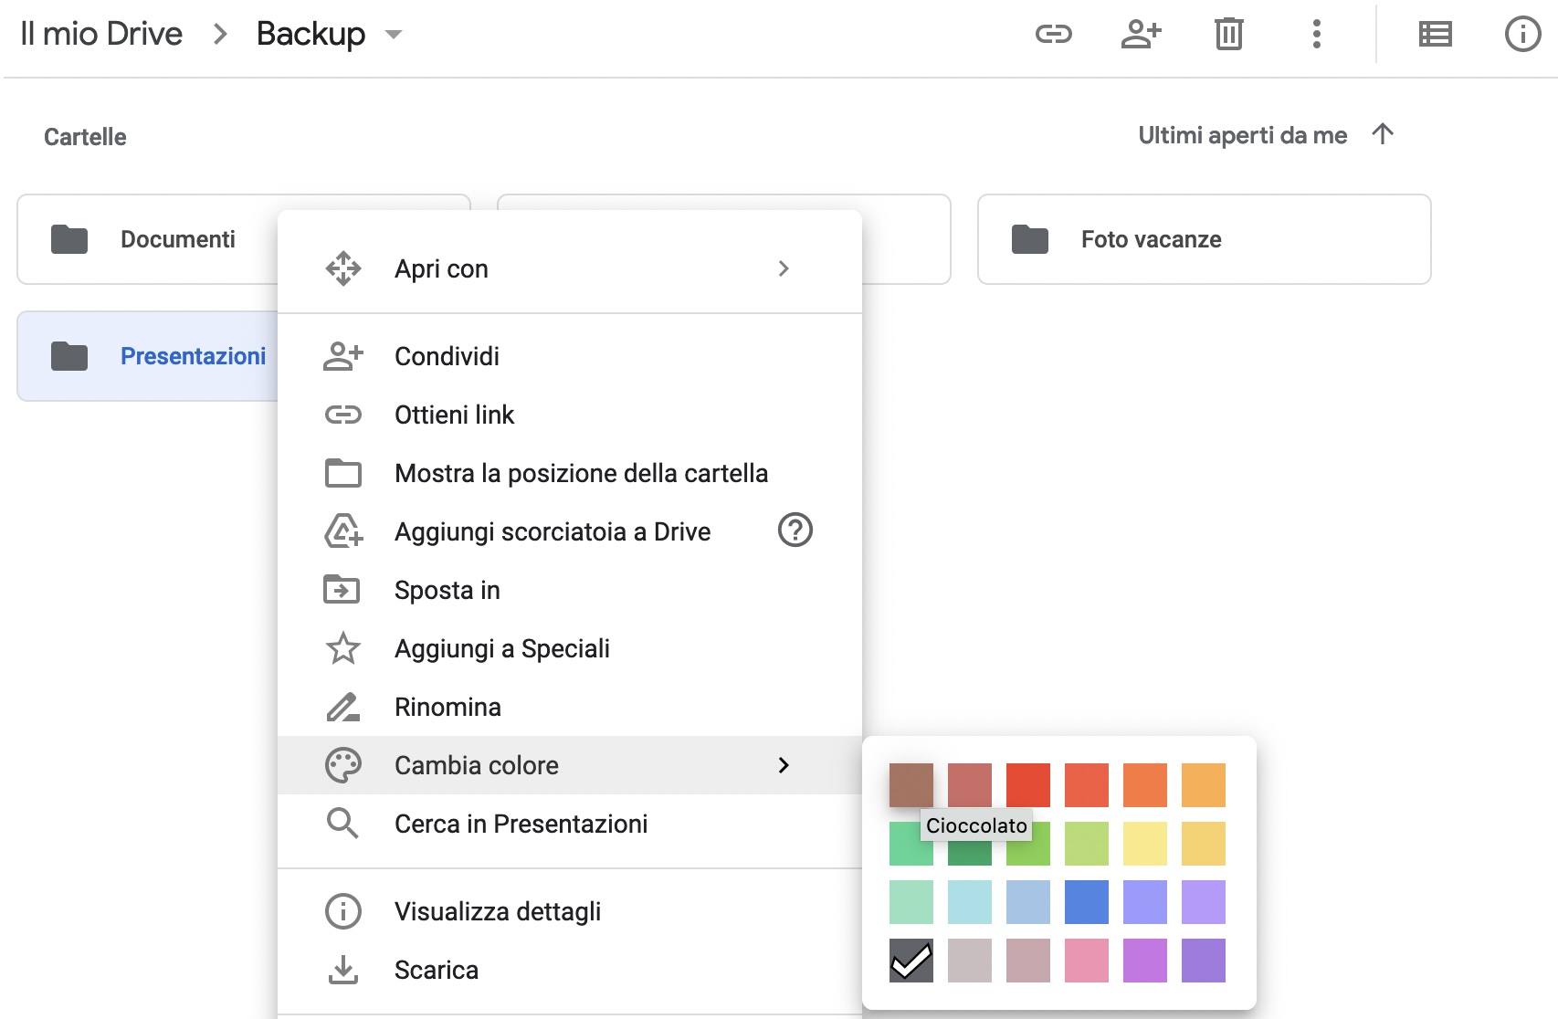Click the pencil Rinomina icon
This screenshot has width=1558, height=1019.
point(343,707)
